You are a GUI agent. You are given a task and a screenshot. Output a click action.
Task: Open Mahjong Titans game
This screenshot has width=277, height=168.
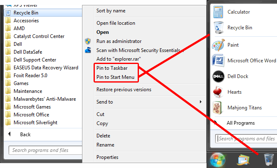[218, 108]
